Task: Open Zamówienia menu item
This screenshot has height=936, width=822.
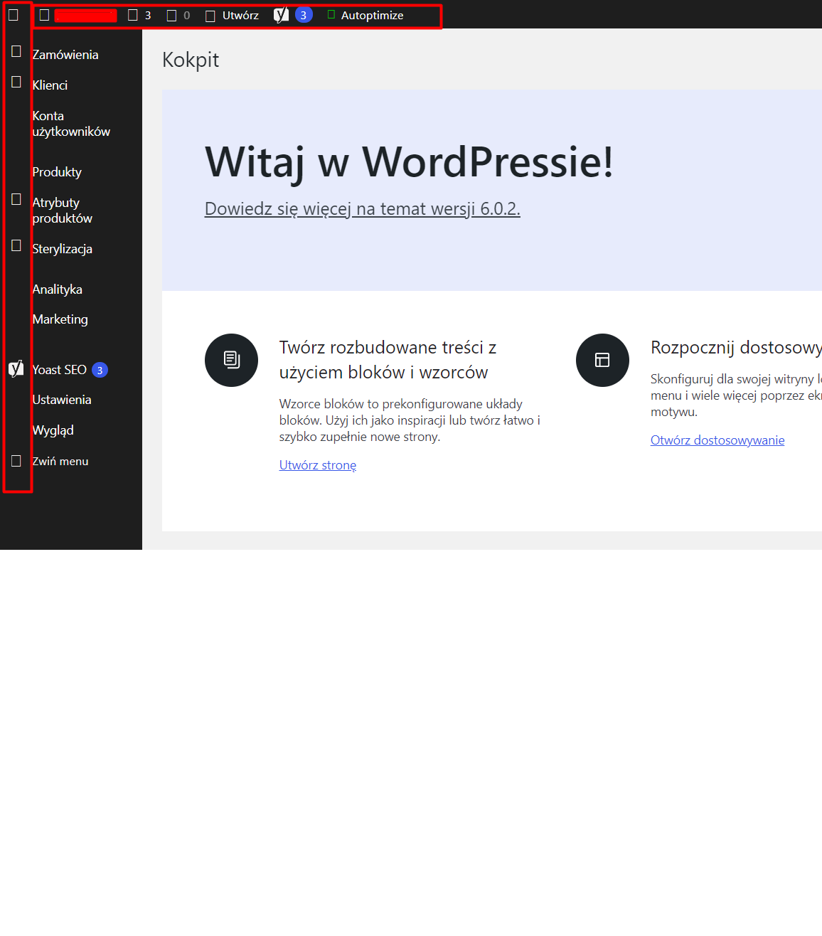Action: (x=65, y=55)
